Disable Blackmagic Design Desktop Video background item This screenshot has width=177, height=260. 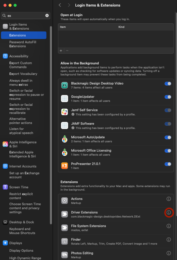click(x=168, y=84)
